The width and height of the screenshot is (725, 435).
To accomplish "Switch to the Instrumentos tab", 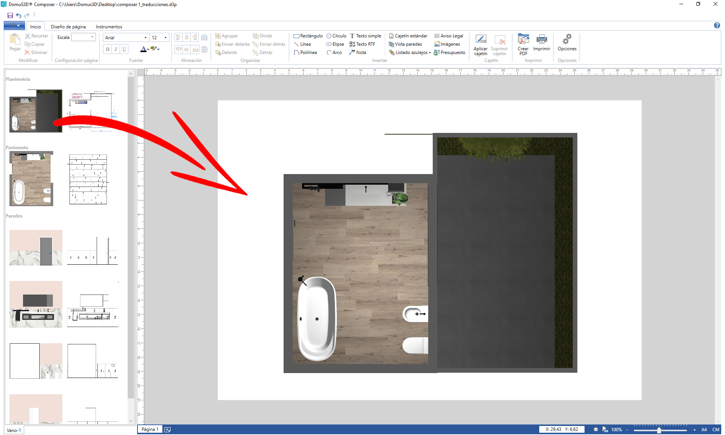I will [109, 26].
